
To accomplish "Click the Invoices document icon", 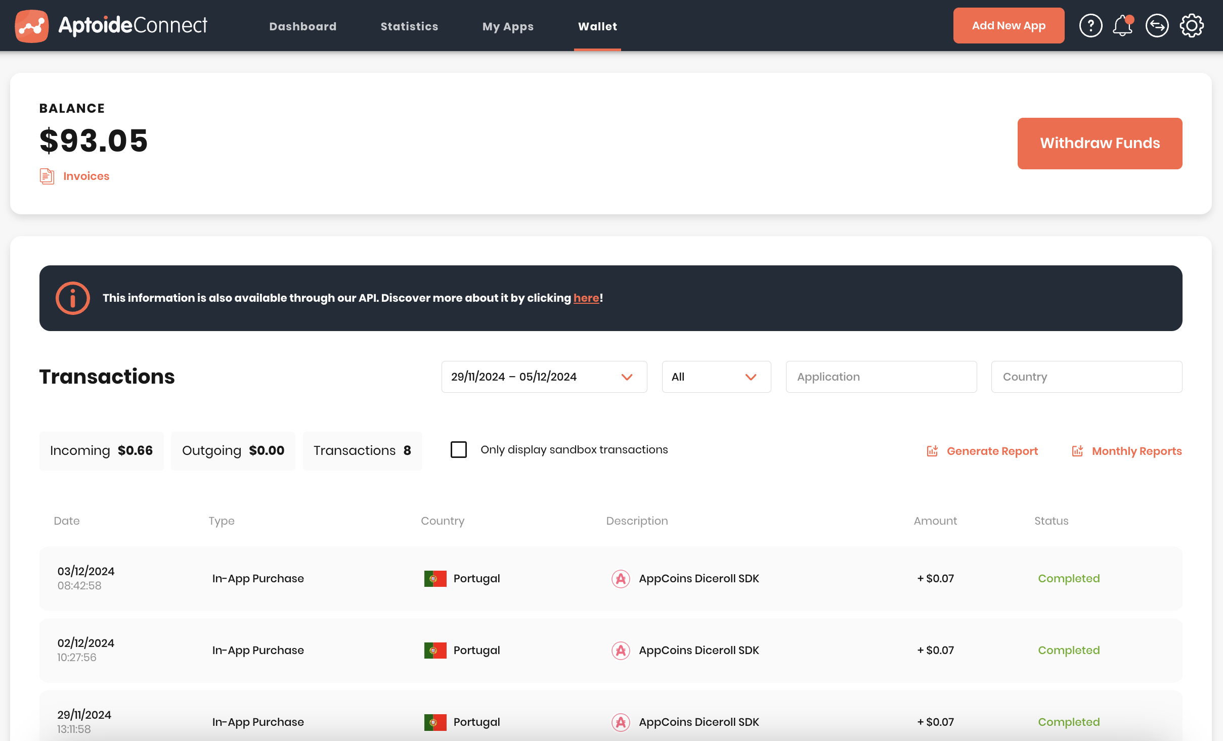I will click(x=47, y=176).
